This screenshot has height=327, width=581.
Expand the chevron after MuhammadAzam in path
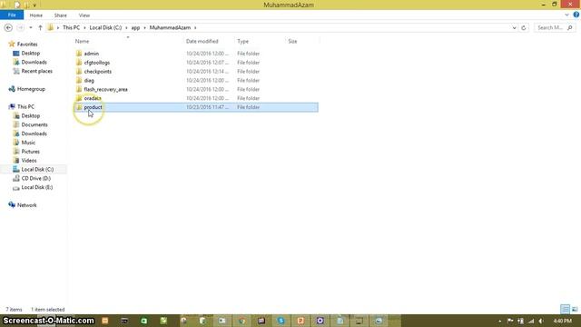pos(196,28)
